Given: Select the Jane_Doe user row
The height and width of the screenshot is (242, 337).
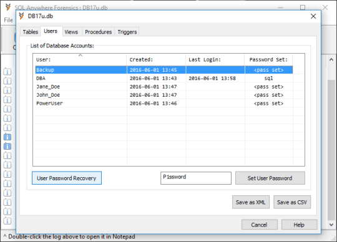Looking at the screenshot, I should coord(164,87).
